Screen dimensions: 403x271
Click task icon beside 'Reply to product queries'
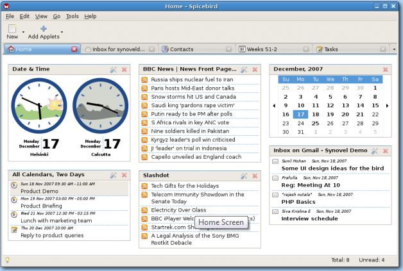coord(14,229)
